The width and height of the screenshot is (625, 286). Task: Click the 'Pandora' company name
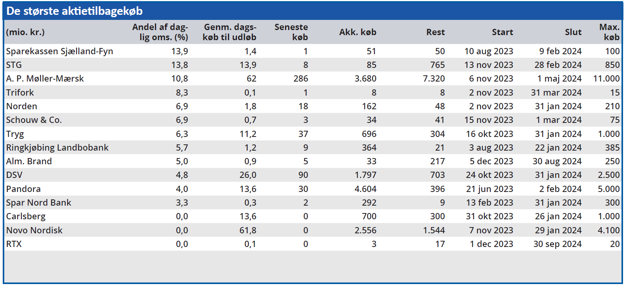pyautogui.click(x=23, y=189)
